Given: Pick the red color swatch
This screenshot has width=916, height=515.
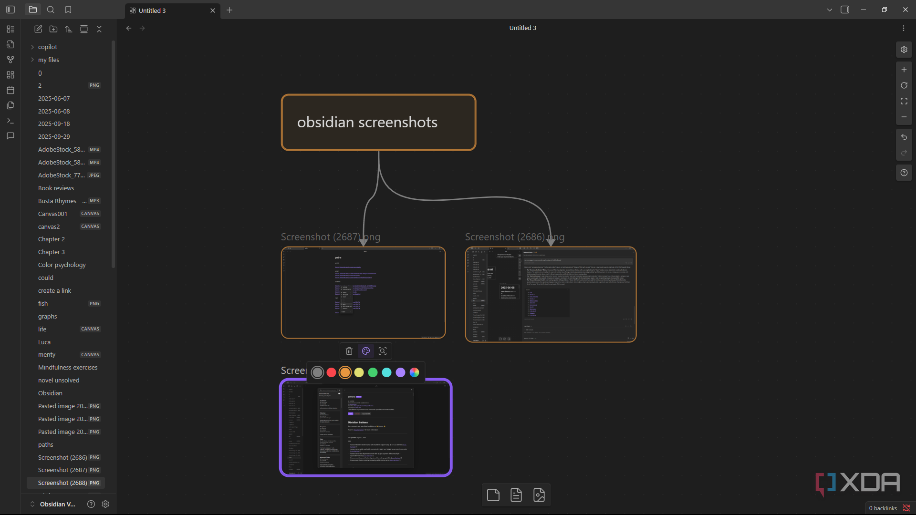Looking at the screenshot, I should pos(331,372).
